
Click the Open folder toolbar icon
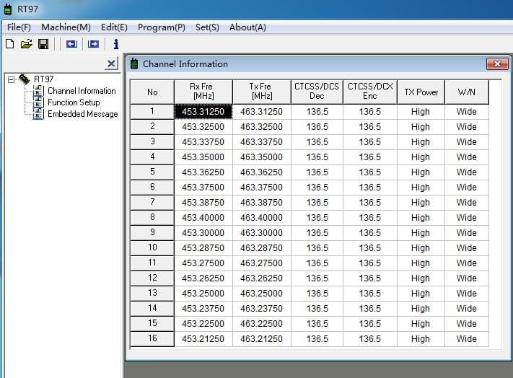pyautogui.click(x=27, y=44)
